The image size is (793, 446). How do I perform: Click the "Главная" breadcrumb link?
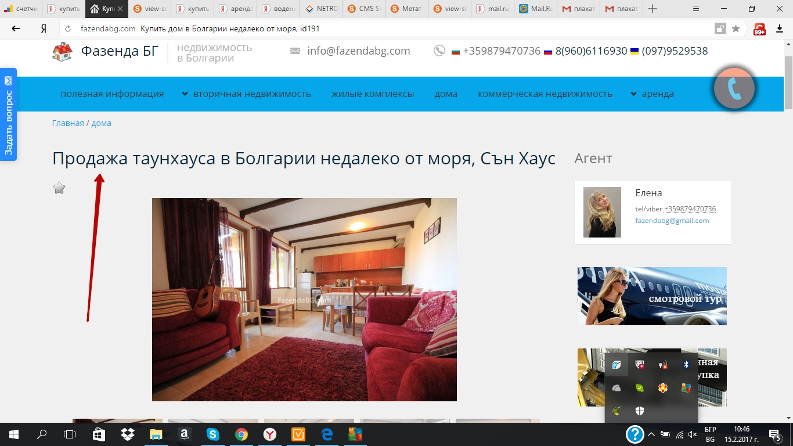coord(68,123)
